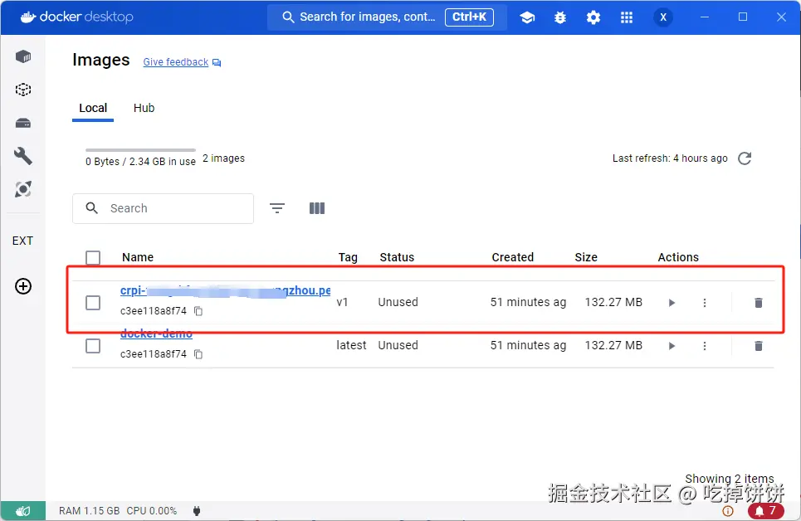Open the docker-demo image link

pos(156,334)
